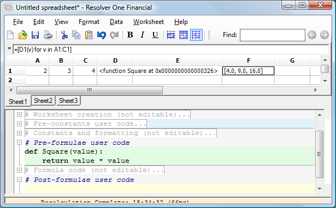The height and width of the screenshot is (208, 336).
Task: Copy using the two-pages icon
Action: click(76, 35)
